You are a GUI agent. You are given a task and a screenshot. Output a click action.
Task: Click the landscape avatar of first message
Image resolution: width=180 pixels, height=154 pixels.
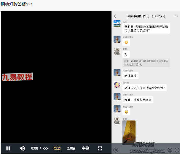(117, 23)
